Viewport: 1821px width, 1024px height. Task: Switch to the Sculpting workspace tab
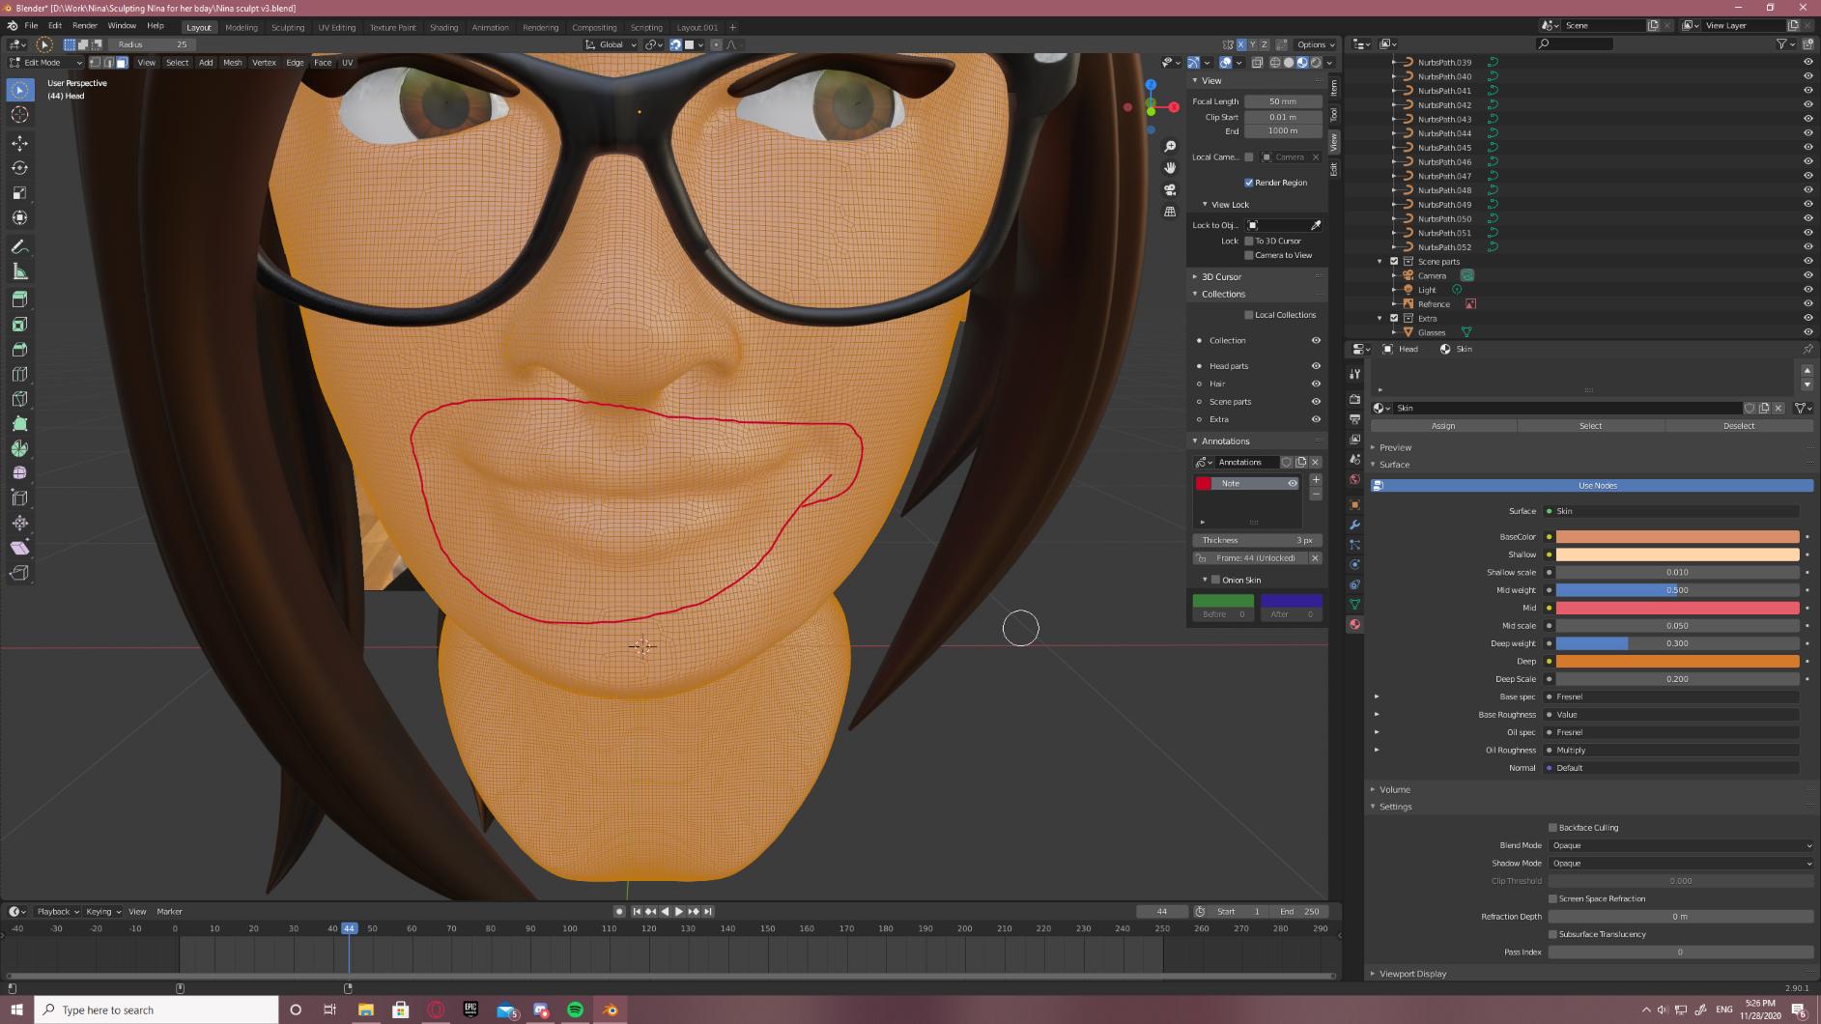point(288,27)
